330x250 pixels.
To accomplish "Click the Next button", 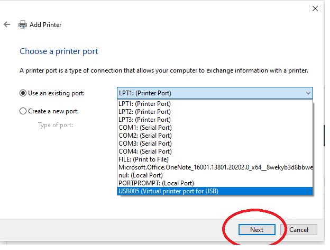I will click(256, 230).
